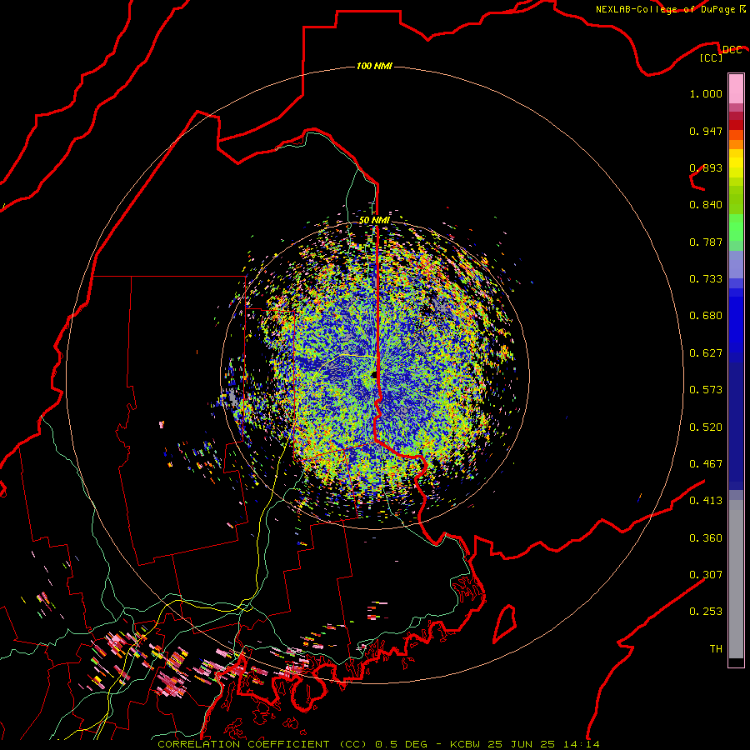Click the Correlation Coefficient KCBW caption
This screenshot has width=750, height=750.
point(378,744)
